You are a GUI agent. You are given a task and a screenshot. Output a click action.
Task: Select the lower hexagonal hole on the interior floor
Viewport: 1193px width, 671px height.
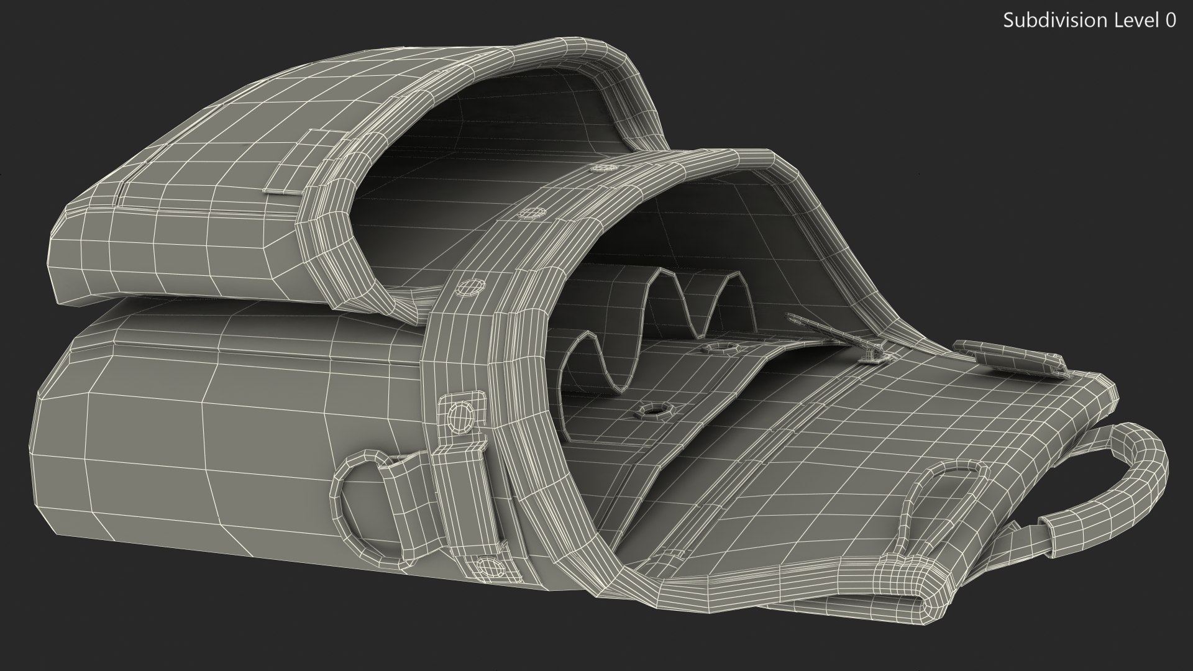(653, 410)
